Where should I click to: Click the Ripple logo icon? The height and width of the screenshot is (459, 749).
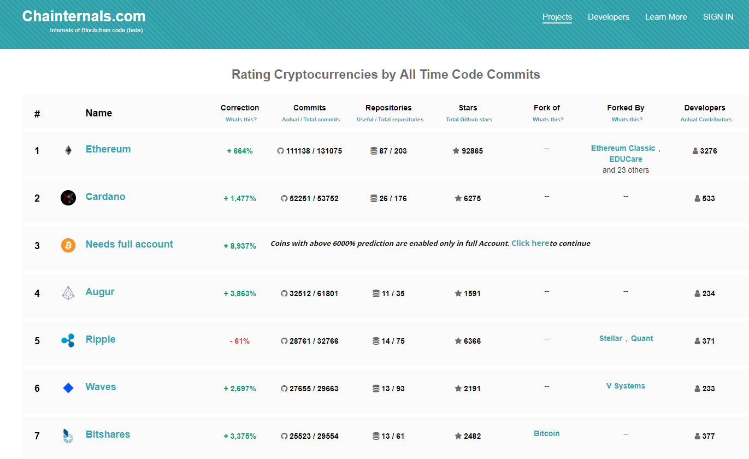(x=68, y=340)
